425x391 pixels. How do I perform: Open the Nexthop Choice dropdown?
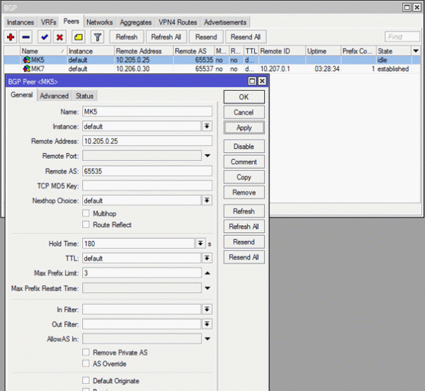click(207, 200)
